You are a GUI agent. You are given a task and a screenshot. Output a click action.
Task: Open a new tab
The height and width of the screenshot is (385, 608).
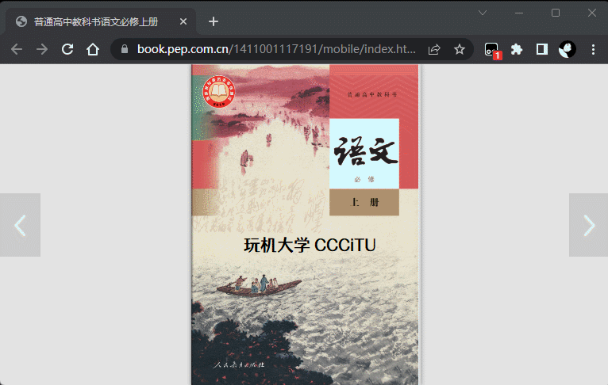pyautogui.click(x=214, y=21)
